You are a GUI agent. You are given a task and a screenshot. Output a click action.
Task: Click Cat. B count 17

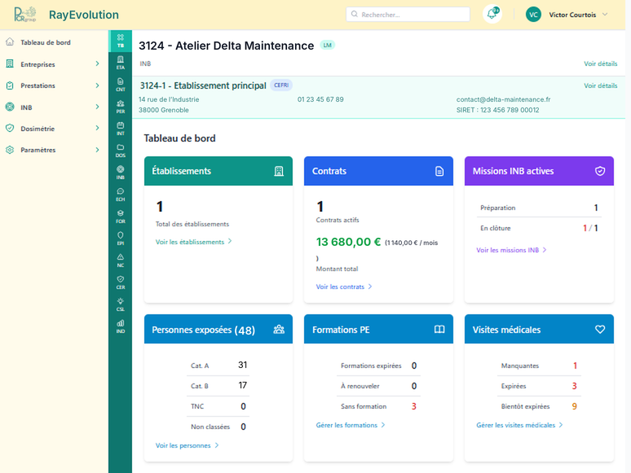[242, 385]
